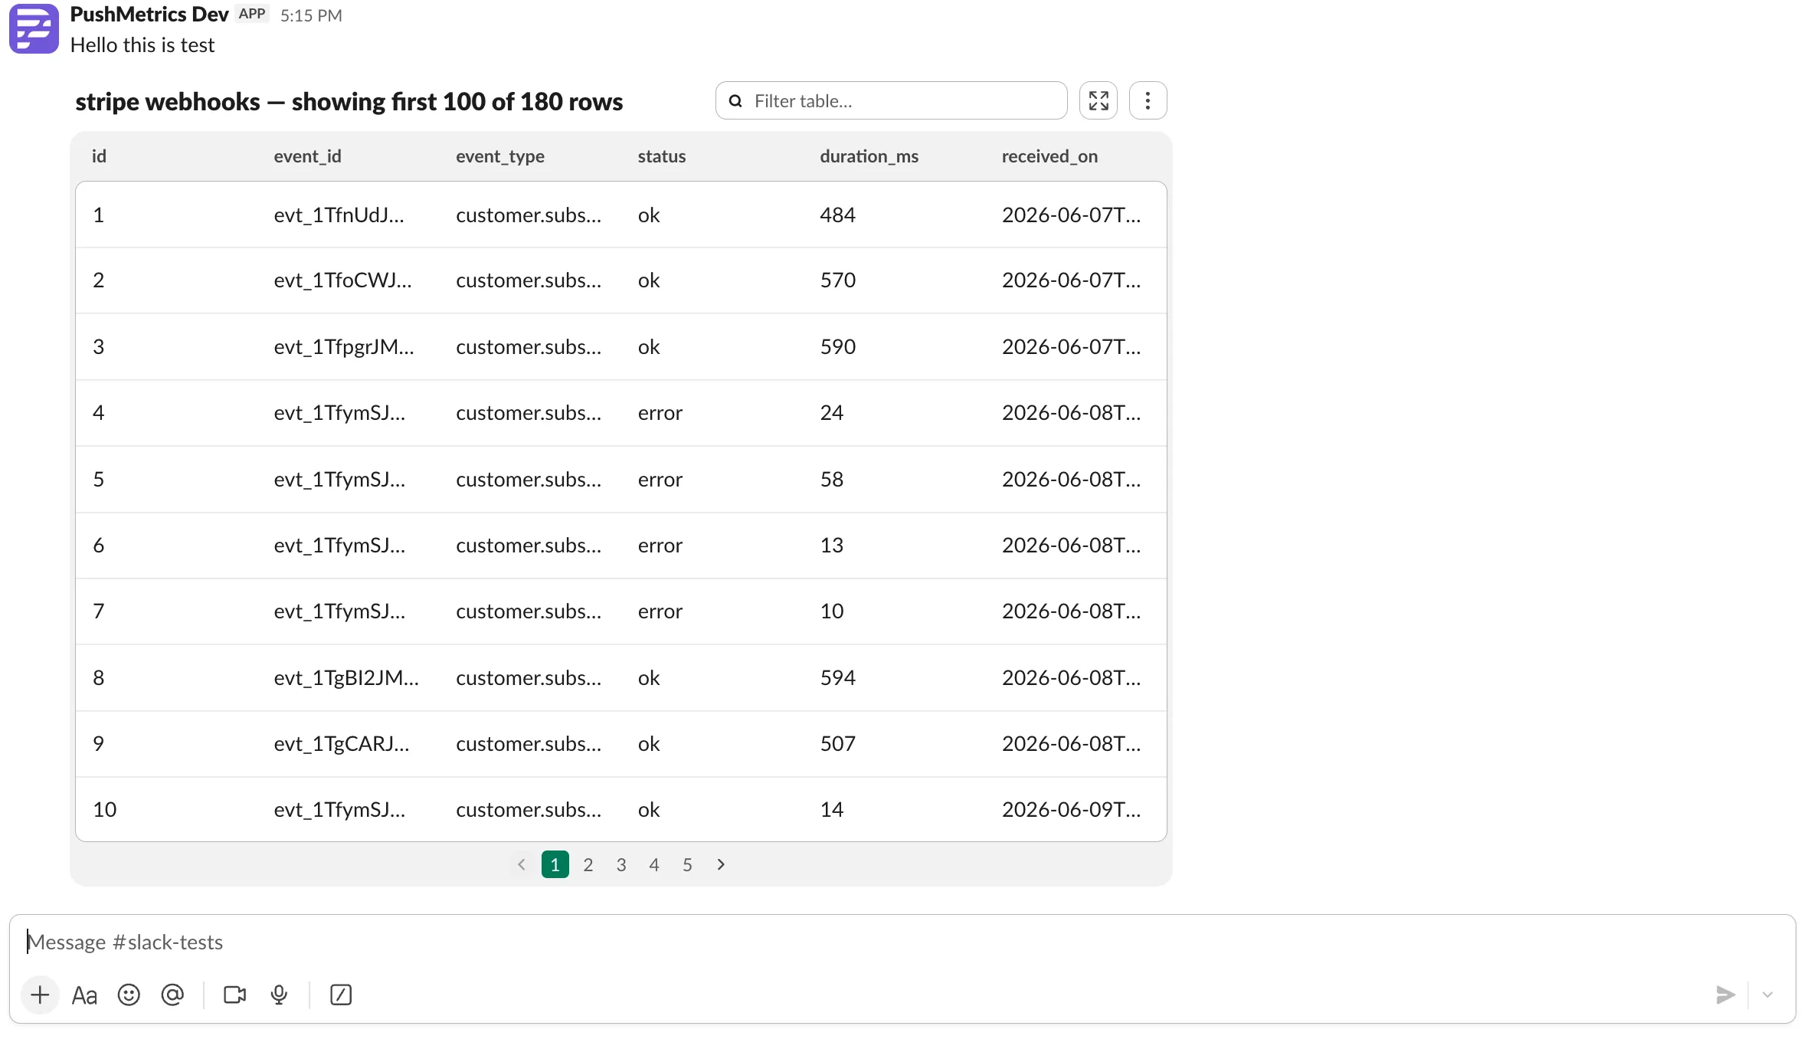Screen dimensions: 1814x1039
Task: Click the error status in row 5
Action: [x=660, y=480]
